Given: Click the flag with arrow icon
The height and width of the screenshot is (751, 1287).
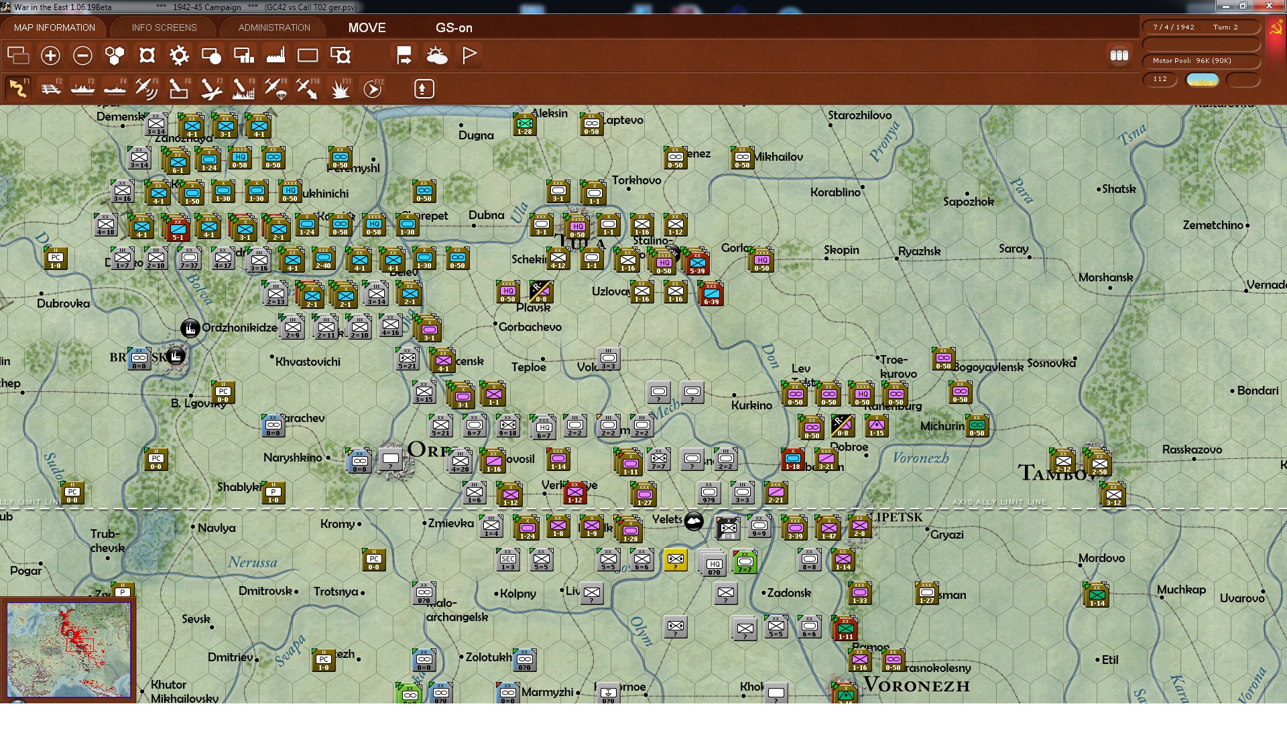Looking at the screenshot, I should [404, 56].
